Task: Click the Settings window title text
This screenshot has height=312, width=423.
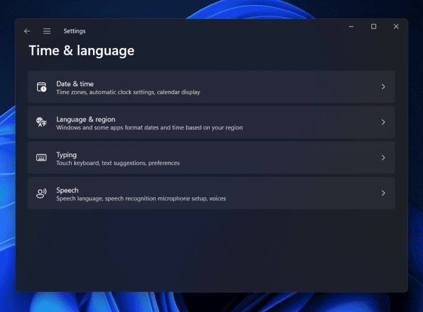Action: [75, 31]
